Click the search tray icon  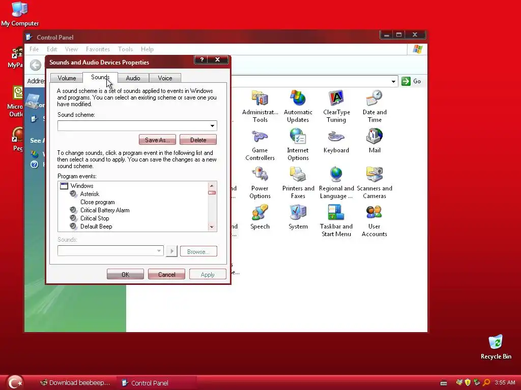pyautogui.click(x=487, y=382)
